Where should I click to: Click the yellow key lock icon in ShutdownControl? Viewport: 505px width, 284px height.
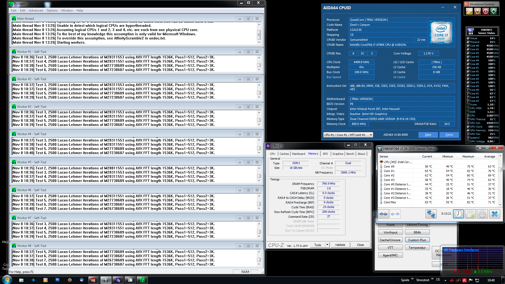pyautogui.click(x=469, y=11)
